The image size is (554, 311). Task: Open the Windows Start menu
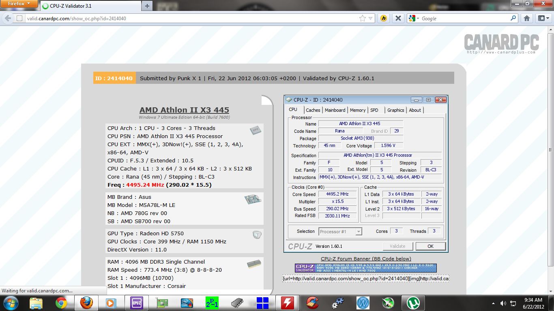point(11,303)
